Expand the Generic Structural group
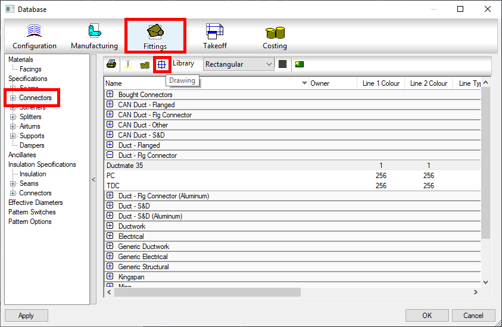The width and height of the screenshot is (502, 327). [x=110, y=266]
